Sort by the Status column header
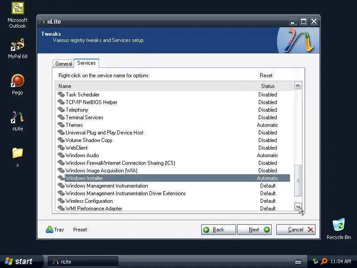 point(267,86)
